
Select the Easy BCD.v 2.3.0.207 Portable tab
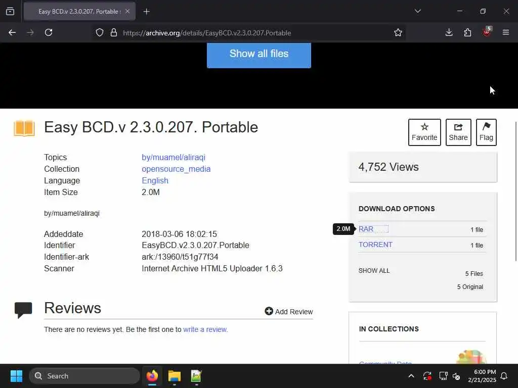pyautogui.click(x=79, y=12)
